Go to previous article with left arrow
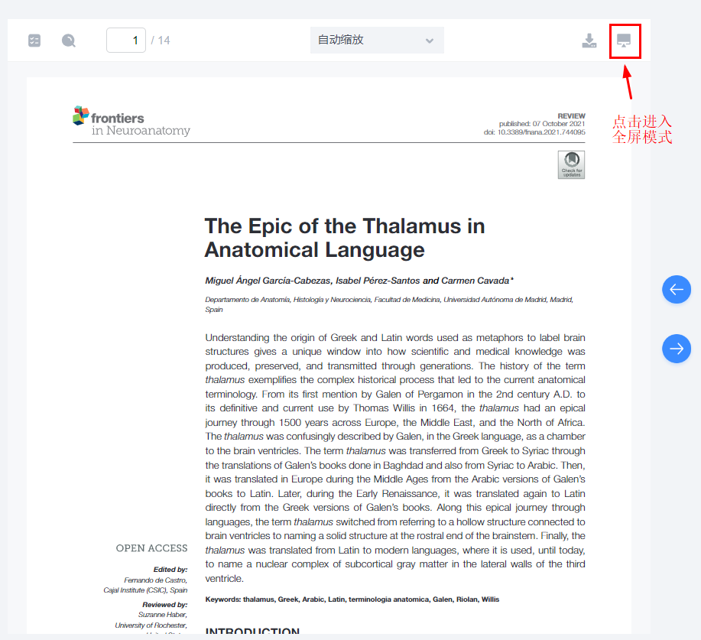 pos(677,289)
